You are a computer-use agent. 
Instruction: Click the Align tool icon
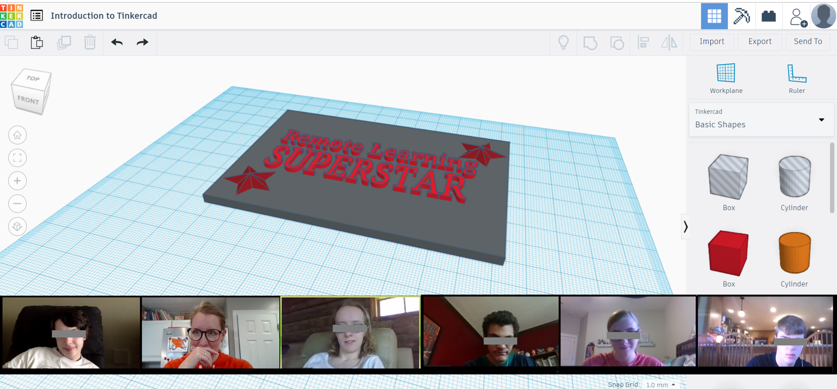pos(643,42)
